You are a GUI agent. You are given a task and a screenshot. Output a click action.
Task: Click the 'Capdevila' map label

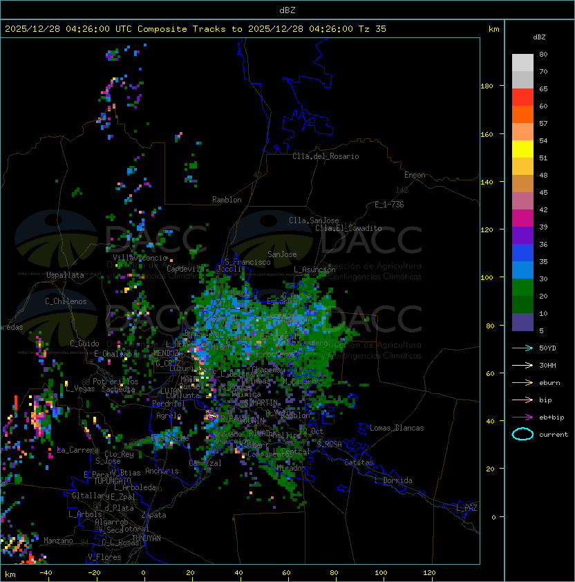click(186, 269)
